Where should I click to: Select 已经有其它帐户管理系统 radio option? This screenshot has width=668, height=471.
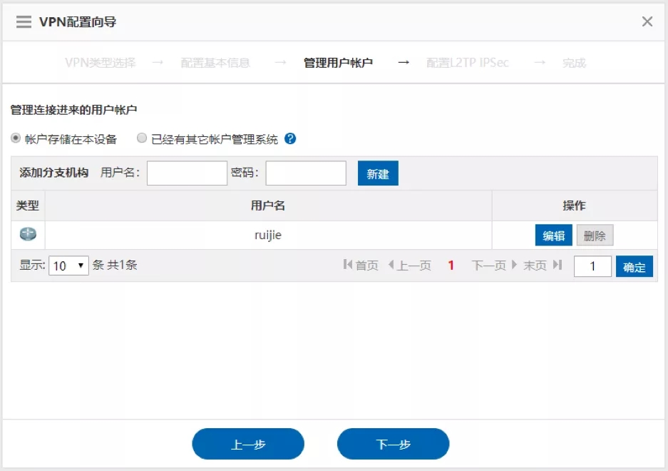(x=142, y=138)
